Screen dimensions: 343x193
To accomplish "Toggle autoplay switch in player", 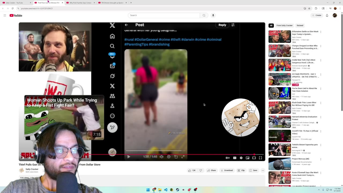I will tap(228, 158).
